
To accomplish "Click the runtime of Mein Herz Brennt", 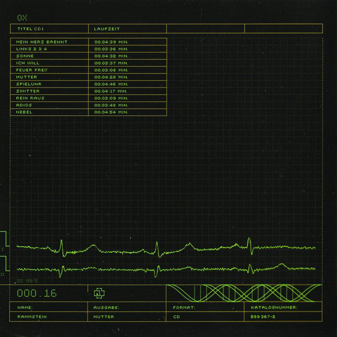I will coord(111,42).
